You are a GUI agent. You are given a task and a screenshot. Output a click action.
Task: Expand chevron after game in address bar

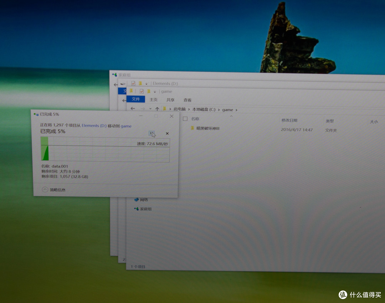click(x=236, y=110)
